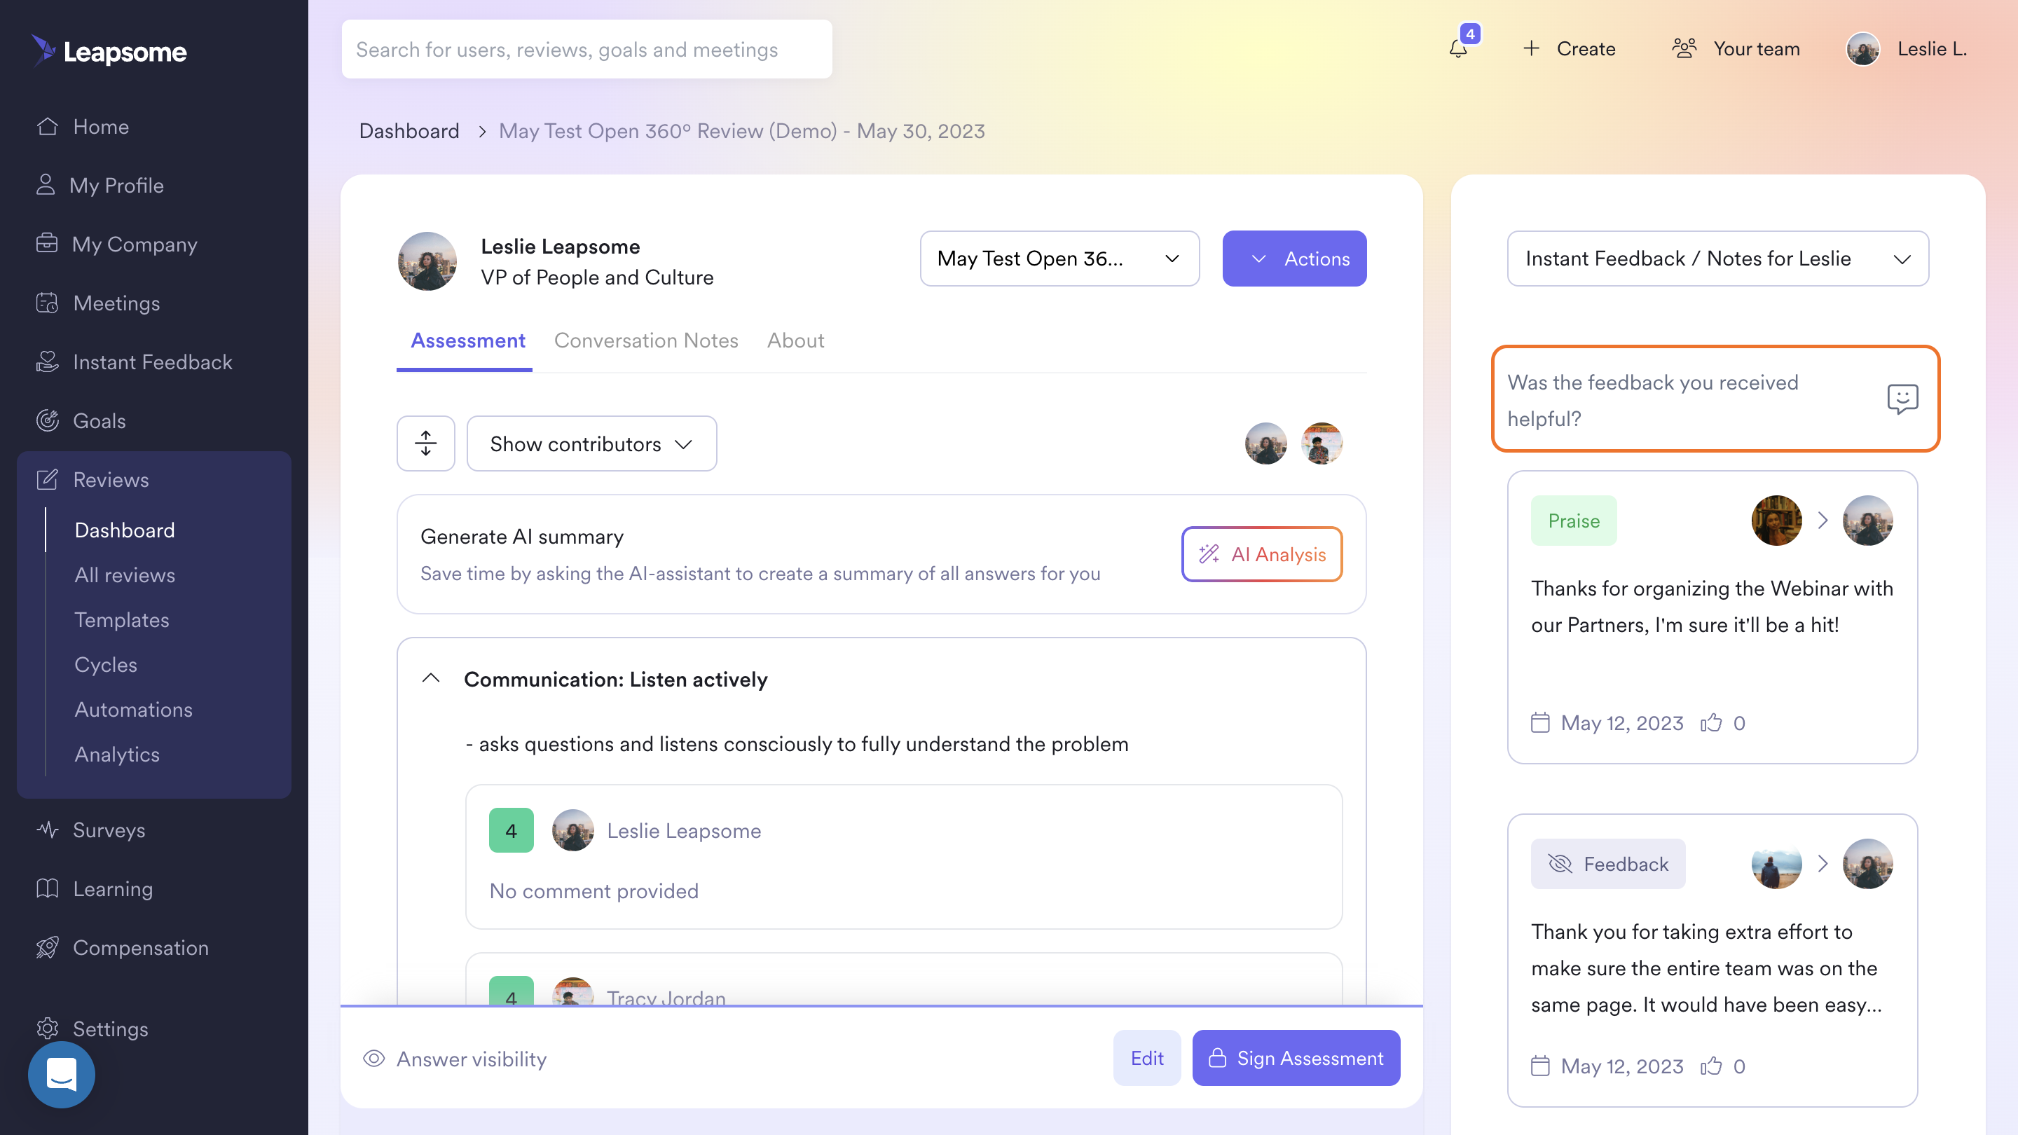Click sender avatar on Feedback card
This screenshot has width=2018, height=1135.
click(x=1776, y=863)
